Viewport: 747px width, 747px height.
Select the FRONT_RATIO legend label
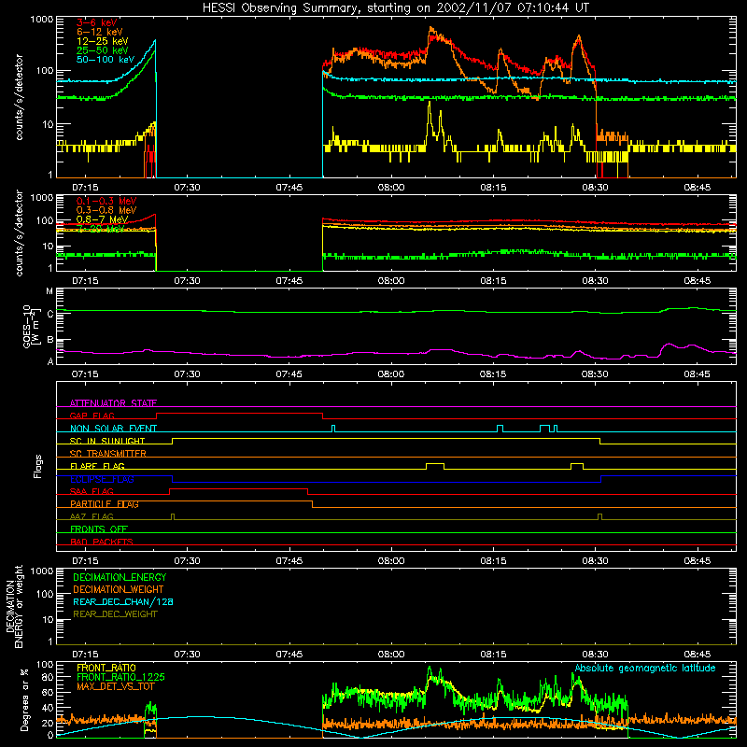(106, 668)
